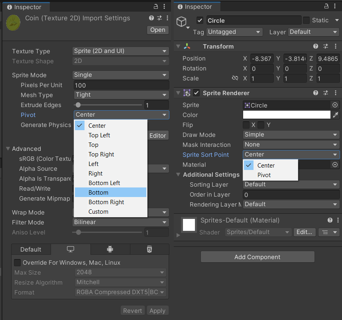Collapse Additional Settings foldout

pos(178,174)
